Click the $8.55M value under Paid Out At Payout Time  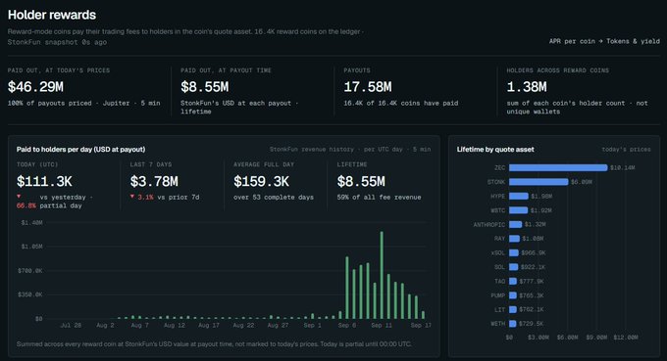point(205,87)
